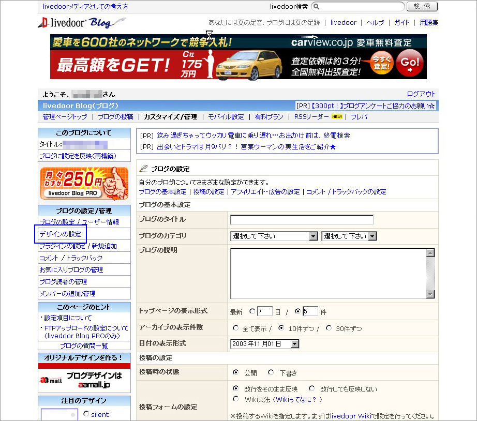
Task: Set post status to 下書き
Action: click(271, 372)
